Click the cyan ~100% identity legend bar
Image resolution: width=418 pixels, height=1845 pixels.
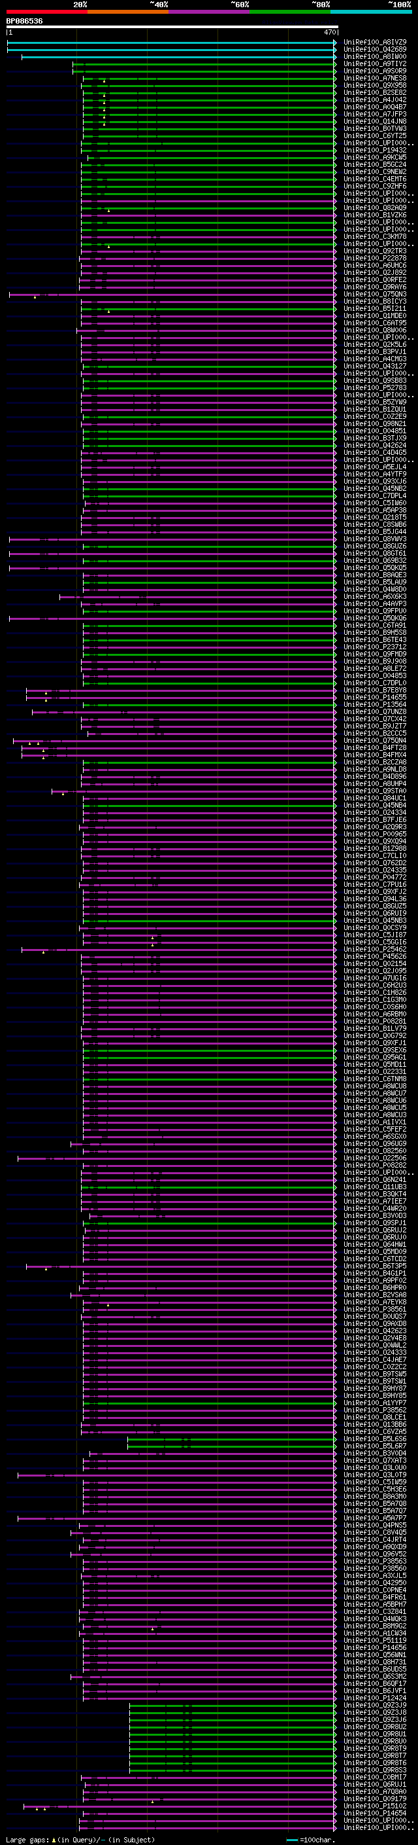pyautogui.click(x=371, y=12)
